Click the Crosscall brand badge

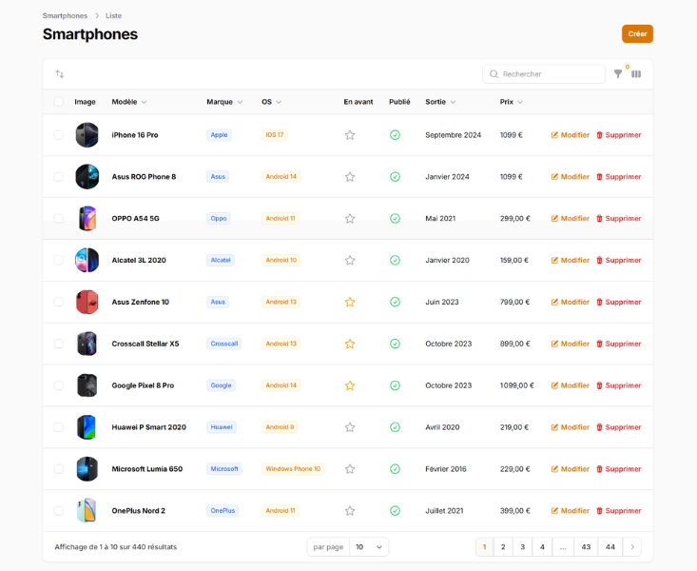pyautogui.click(x=224, y=344)
